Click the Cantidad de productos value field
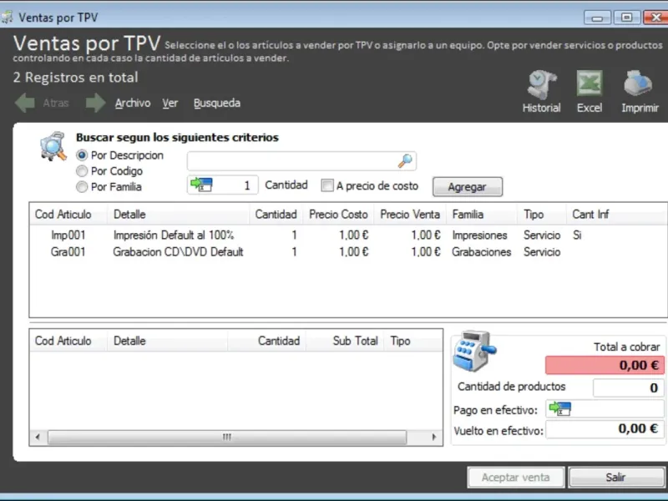 coord(629,387)
